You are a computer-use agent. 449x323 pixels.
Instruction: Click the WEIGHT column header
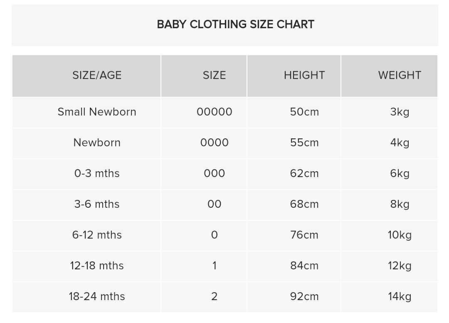400,75
